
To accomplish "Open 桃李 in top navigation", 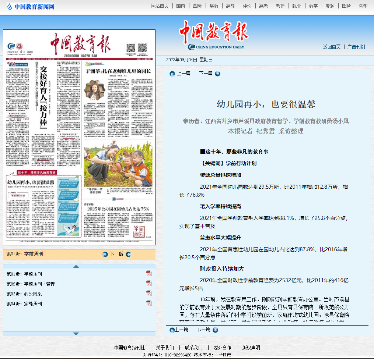I will [363, 6].
